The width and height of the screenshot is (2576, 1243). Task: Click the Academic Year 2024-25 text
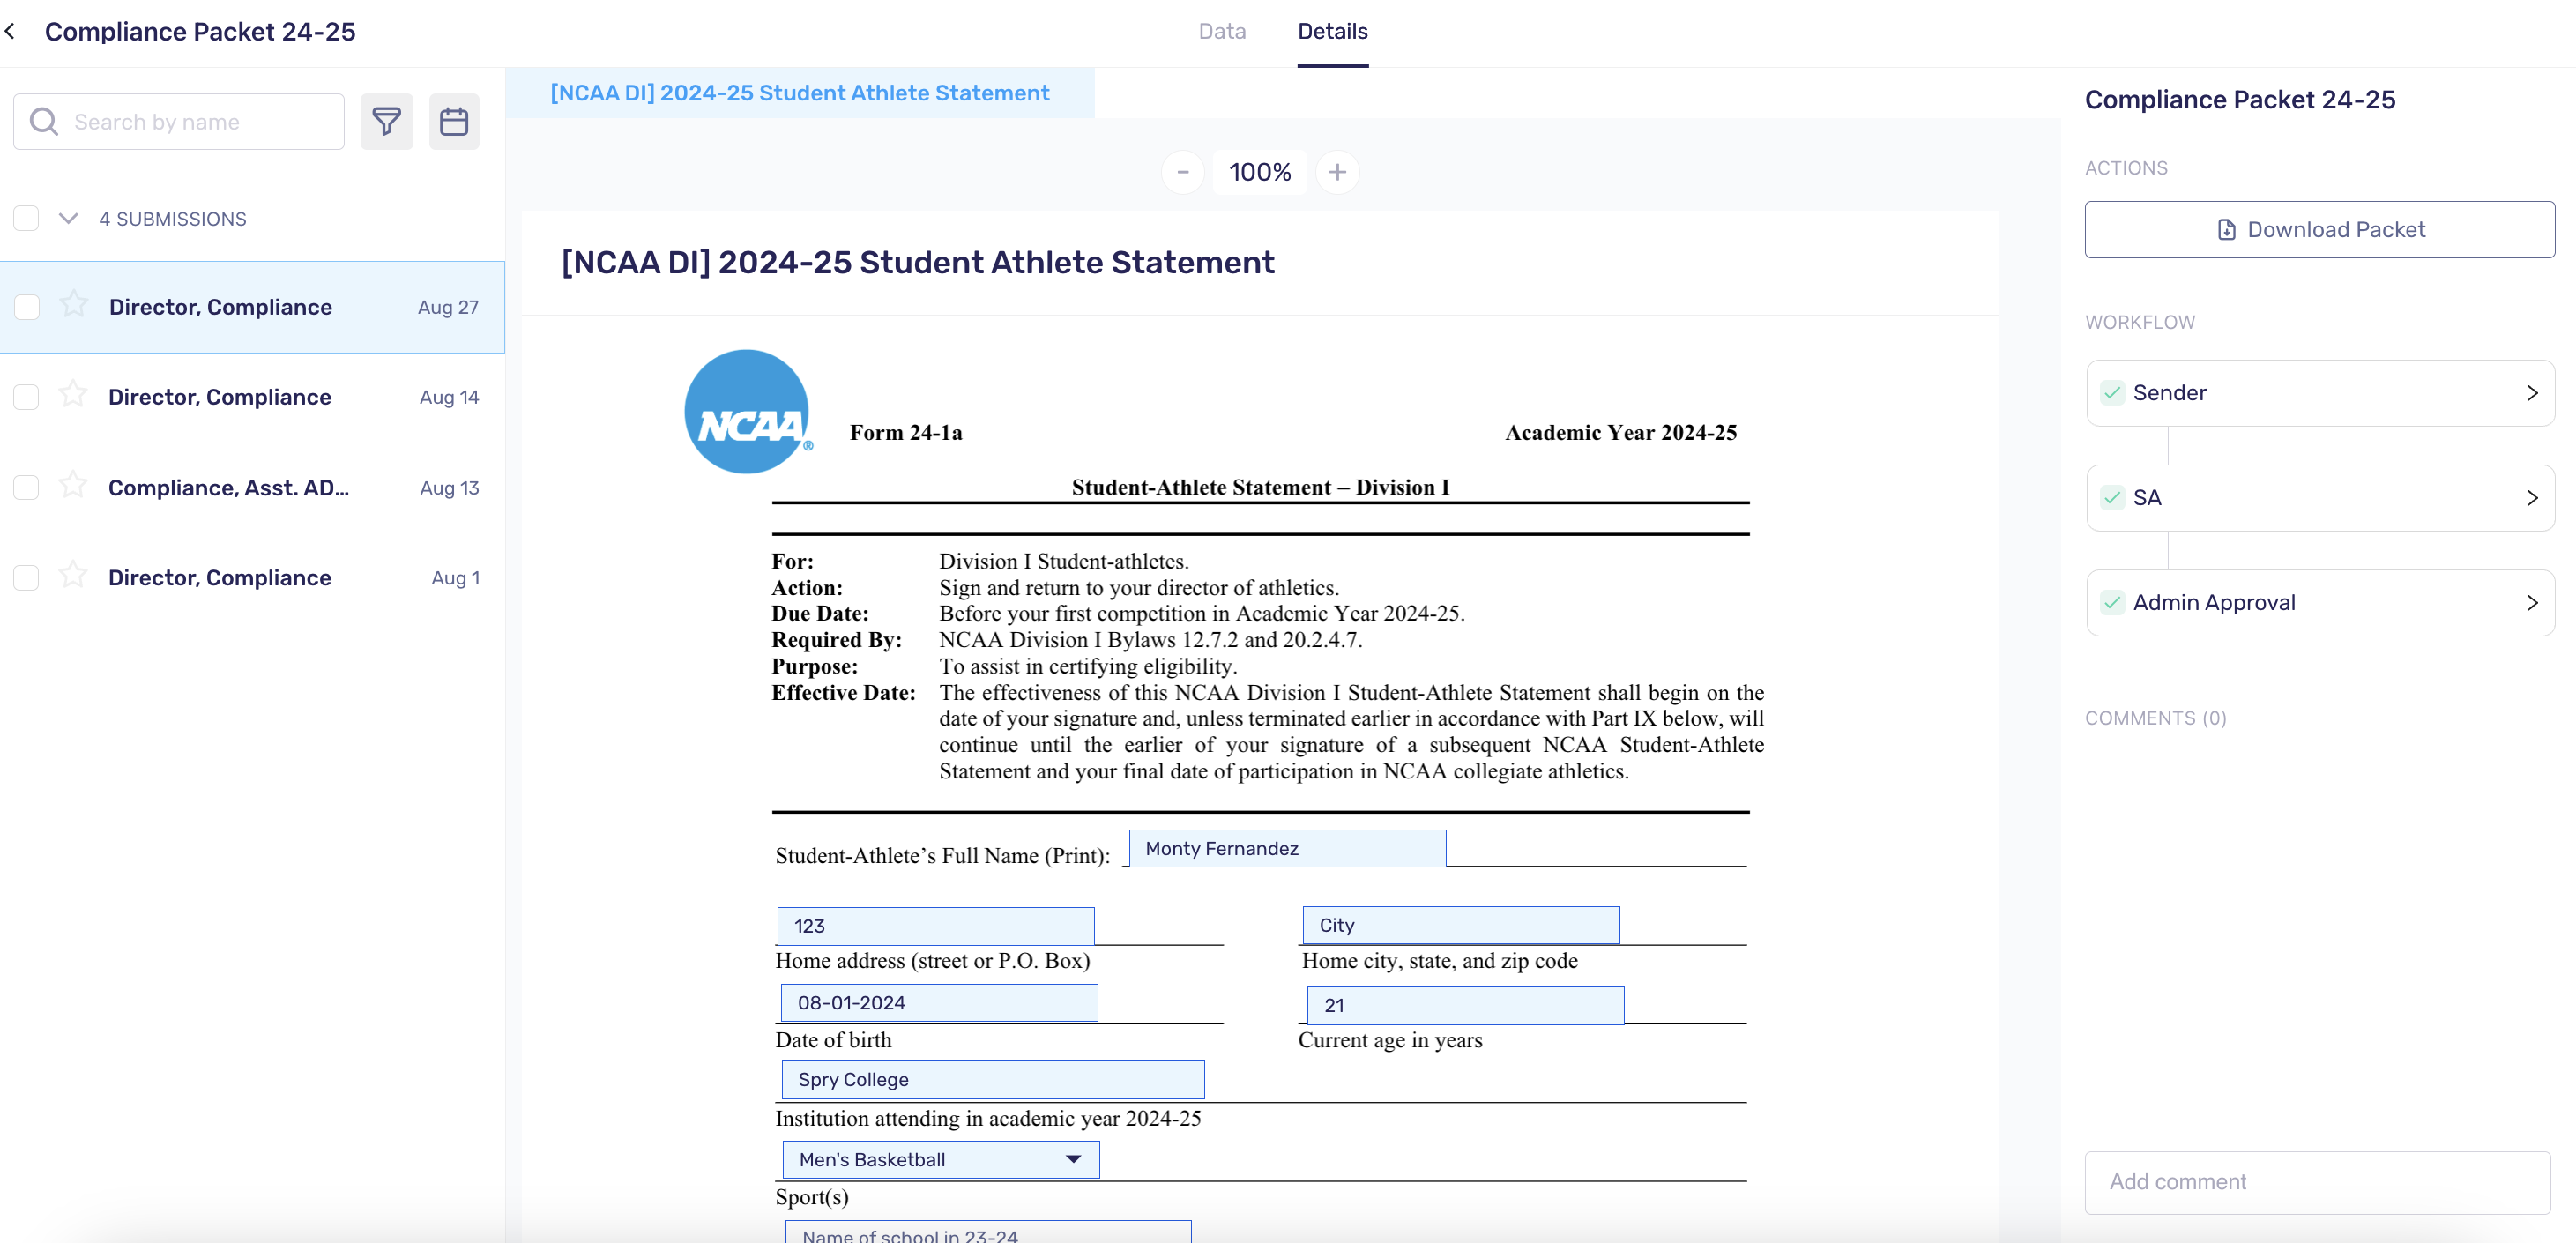pyautogui.click(x=1621, y=432)
